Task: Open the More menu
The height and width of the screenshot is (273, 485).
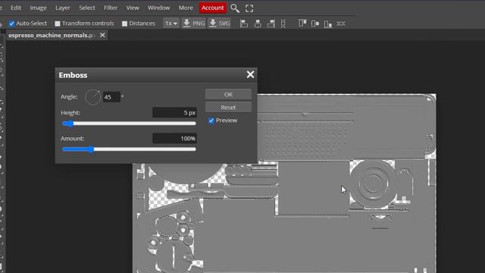Action: [186, 8]
